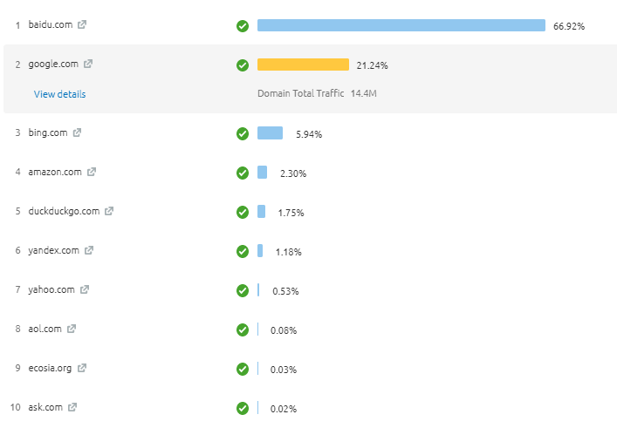Viewport: 617px width, 428px height.
Task: Open aol.com external link icon
Action: (x=72, y=329)
